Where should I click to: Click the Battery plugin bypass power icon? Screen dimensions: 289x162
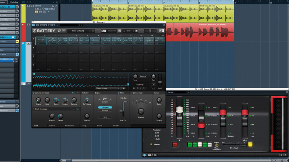[x=33, y=25]
